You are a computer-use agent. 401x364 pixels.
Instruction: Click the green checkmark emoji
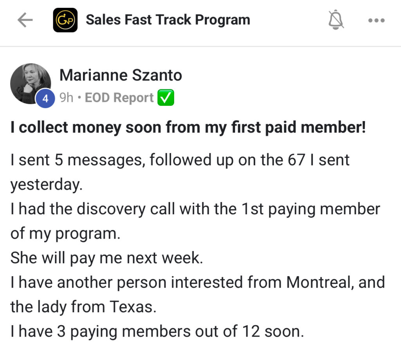click(x=166, y=98)
